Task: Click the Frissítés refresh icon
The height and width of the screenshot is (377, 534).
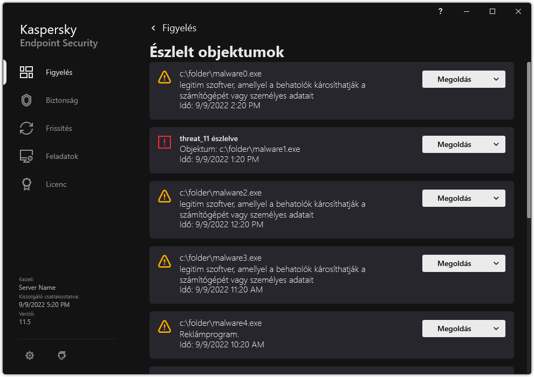Action: pos(26,128)
